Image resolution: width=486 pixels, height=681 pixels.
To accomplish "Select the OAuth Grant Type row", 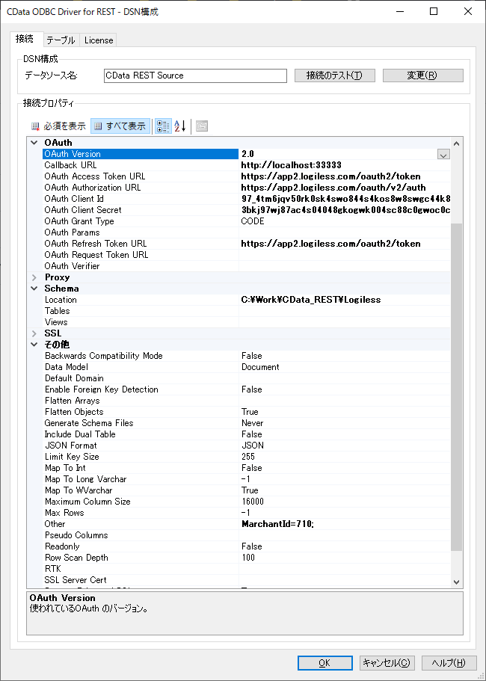I will tap(247, 221).
